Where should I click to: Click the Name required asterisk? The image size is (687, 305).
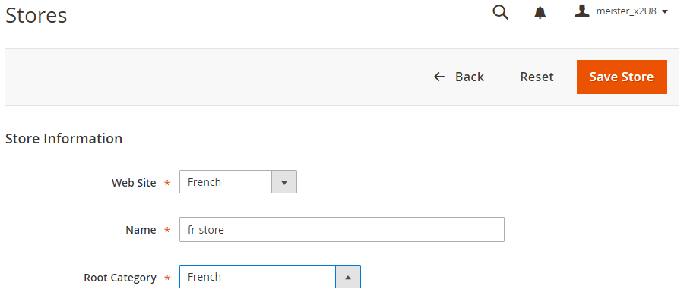pos(167,231)
